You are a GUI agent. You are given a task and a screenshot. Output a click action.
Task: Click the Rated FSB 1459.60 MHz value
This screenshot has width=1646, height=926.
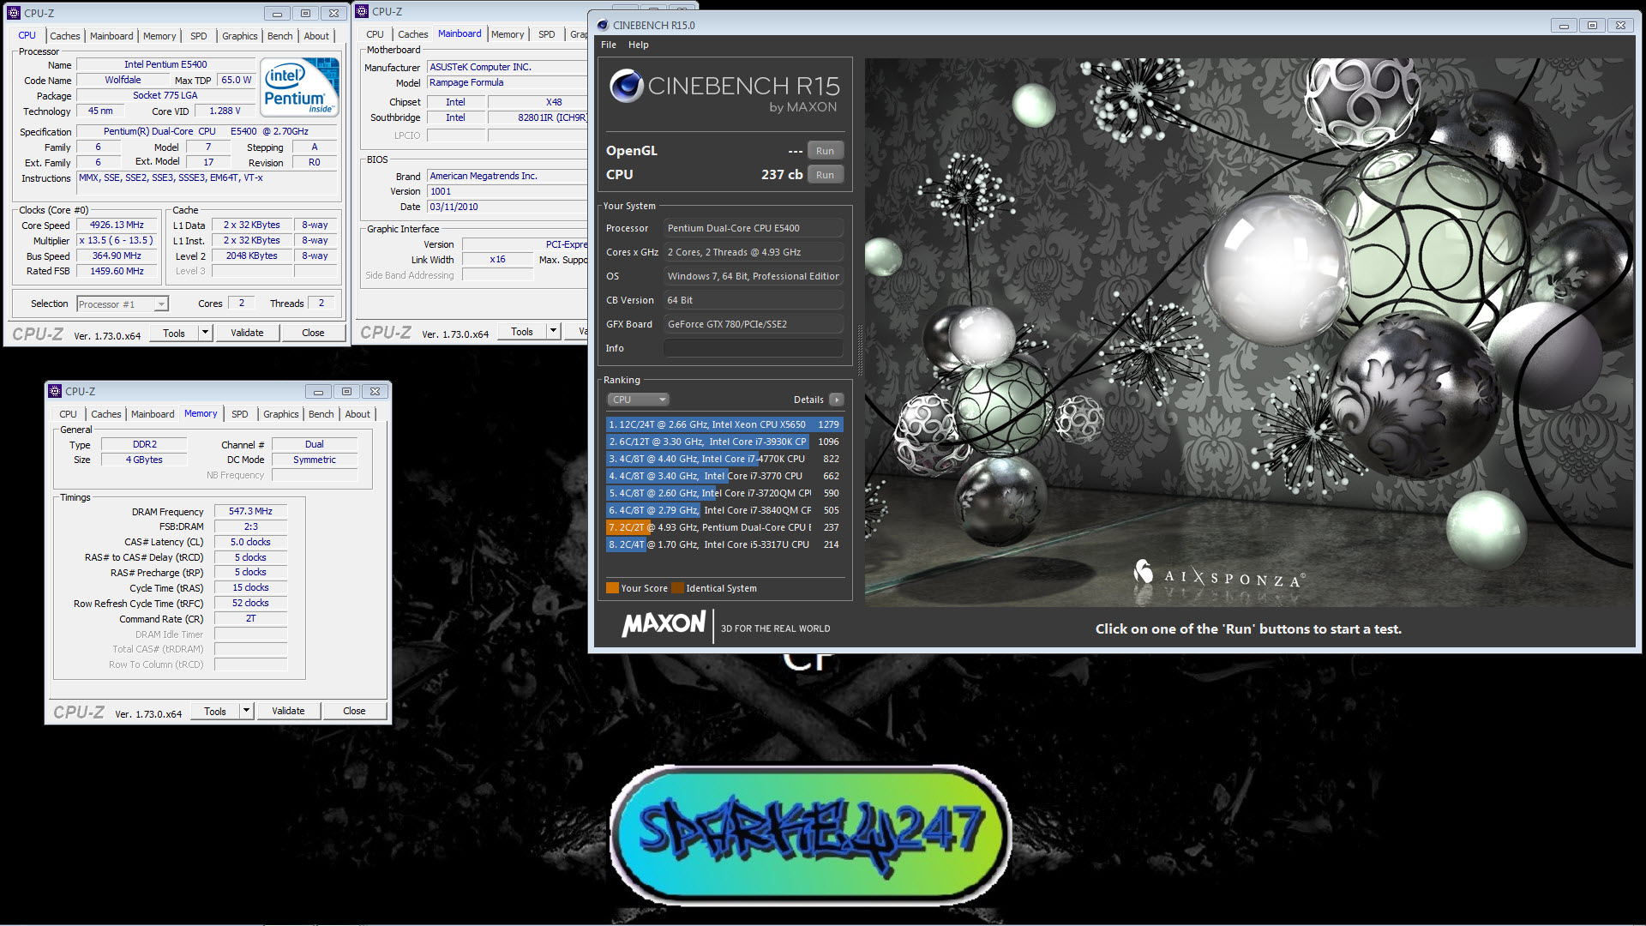117,271
